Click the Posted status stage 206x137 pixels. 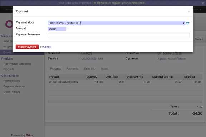[x=198, y=39]
